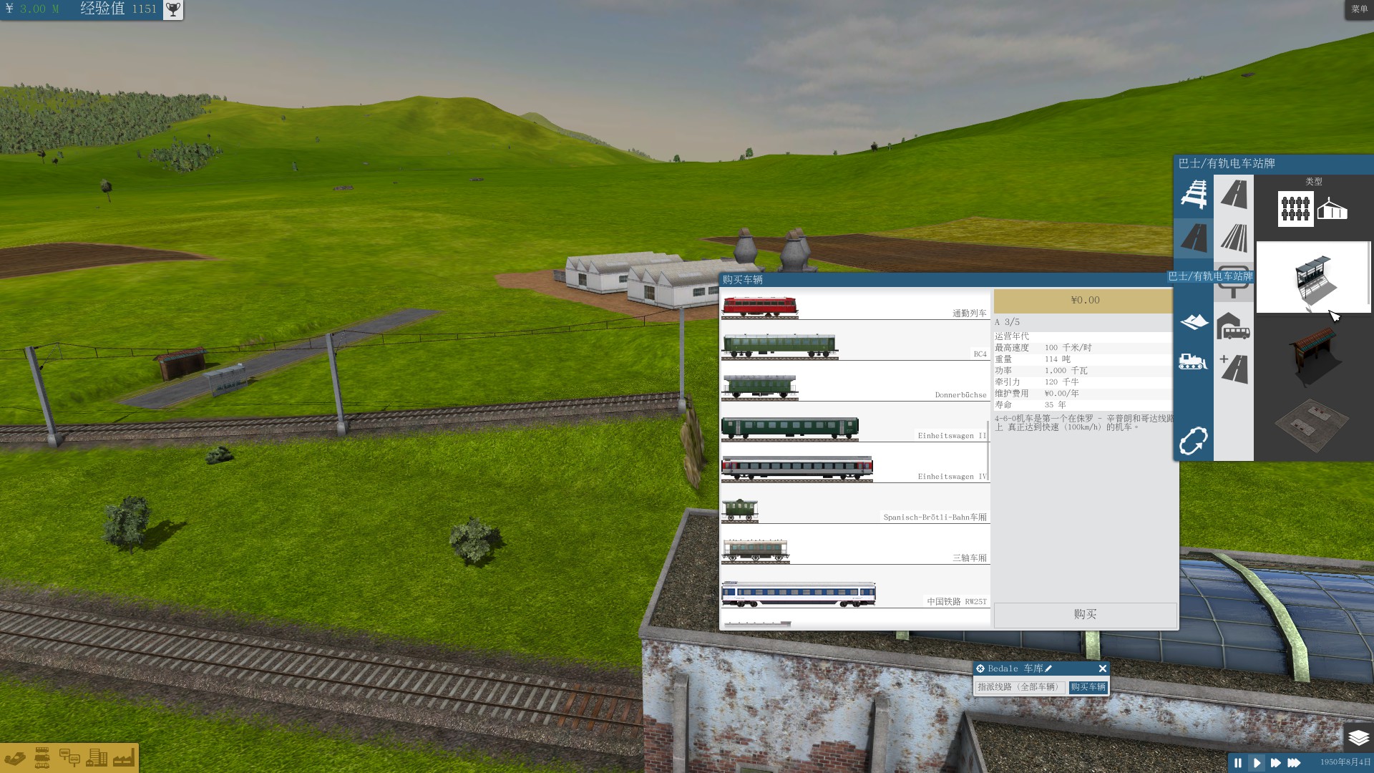Open the 菜单 menu at top right
1374x773 pixels.
click(1359, 9)
